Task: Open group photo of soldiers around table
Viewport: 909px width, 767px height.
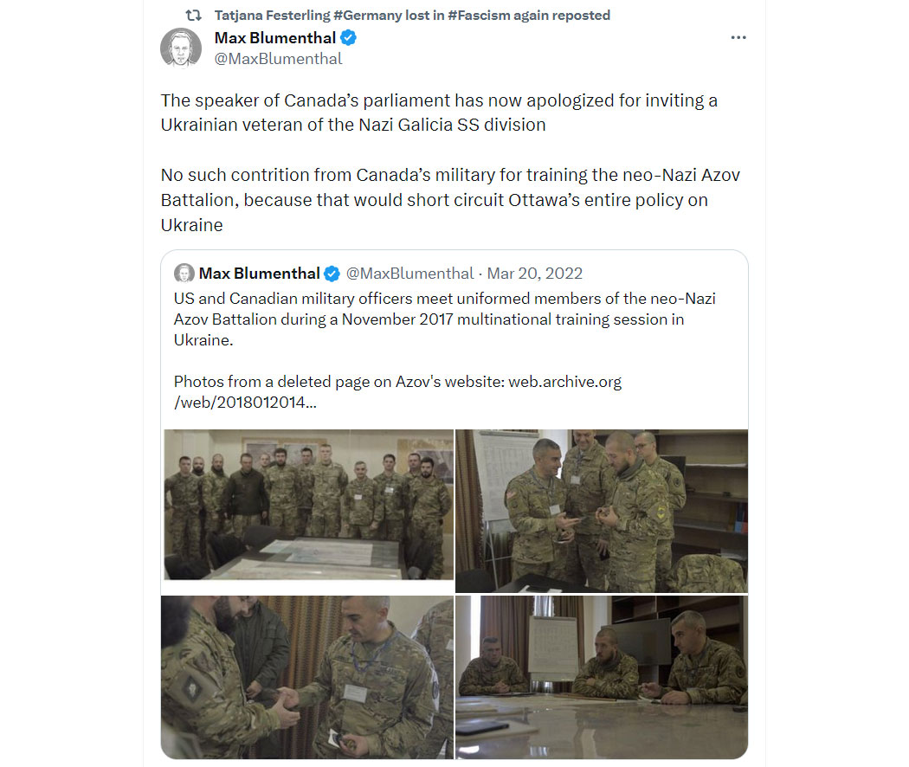Action: click(x=308, y=505)
